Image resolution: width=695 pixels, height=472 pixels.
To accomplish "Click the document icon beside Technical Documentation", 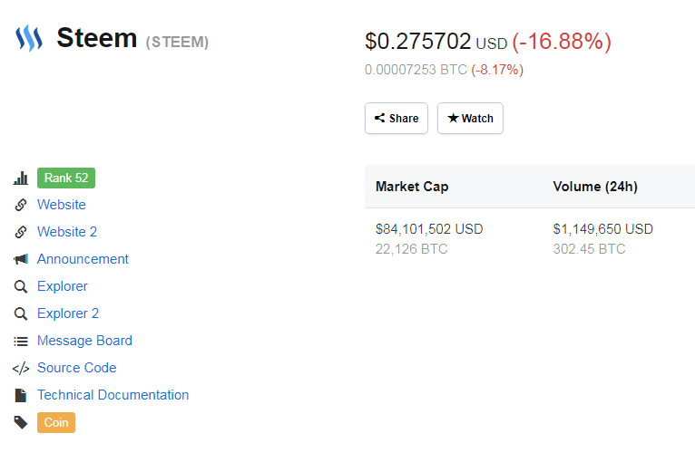I will coord(21,395).
